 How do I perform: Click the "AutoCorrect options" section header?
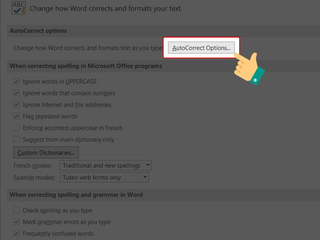click(38, 31)
